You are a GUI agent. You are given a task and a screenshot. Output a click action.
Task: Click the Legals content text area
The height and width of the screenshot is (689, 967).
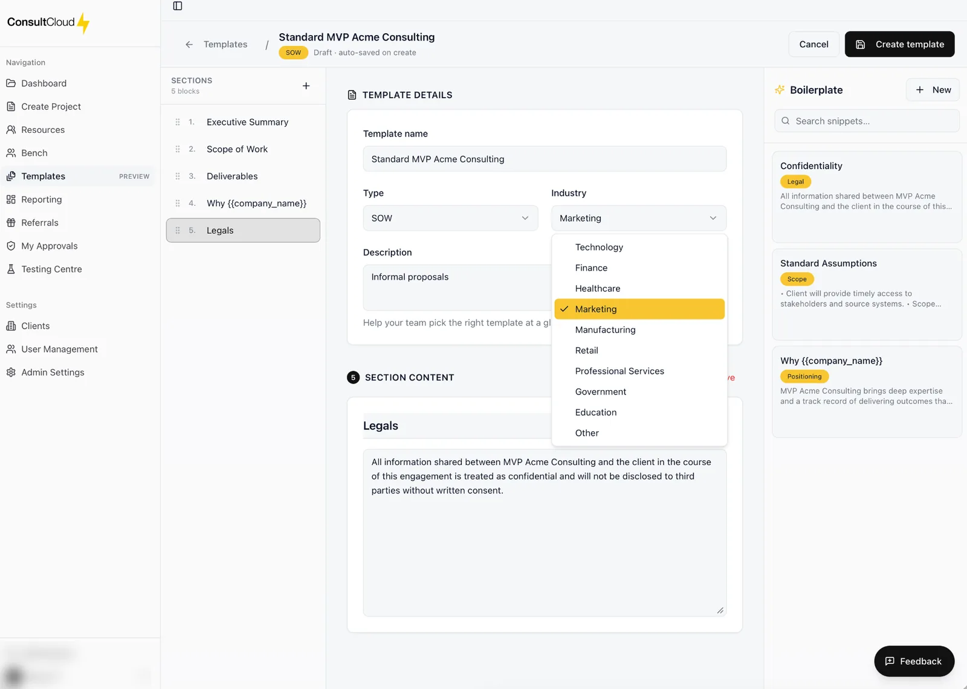(545, 533)
